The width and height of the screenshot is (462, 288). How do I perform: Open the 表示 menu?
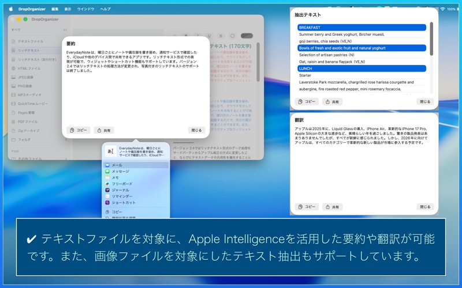(68, 9)
